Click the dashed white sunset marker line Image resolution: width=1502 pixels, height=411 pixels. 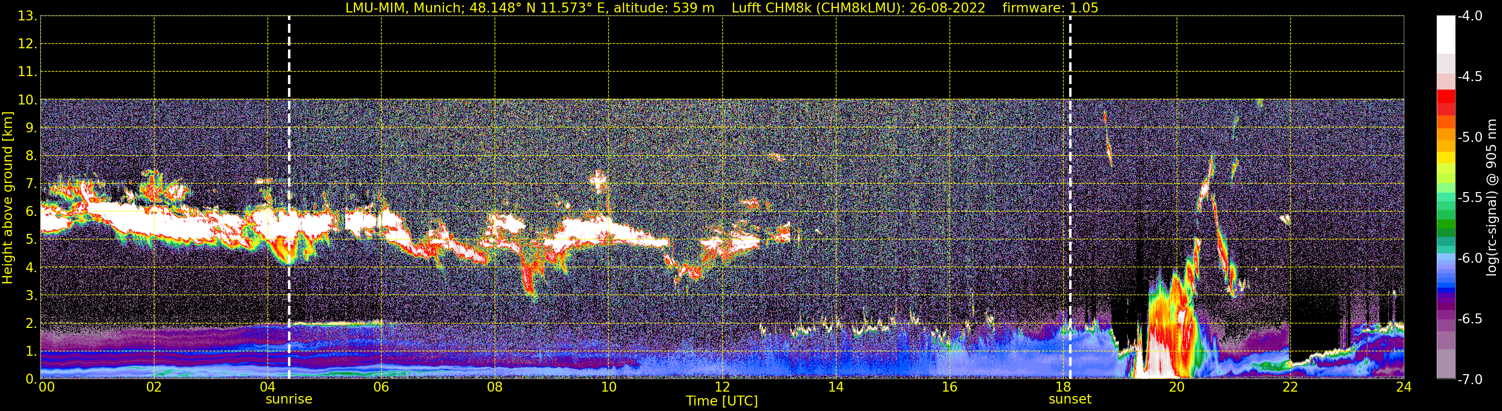(x=1070, y=198)
